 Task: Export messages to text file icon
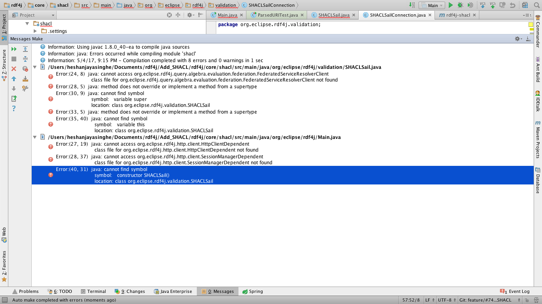pyautogui.click(x=14, y=99)
